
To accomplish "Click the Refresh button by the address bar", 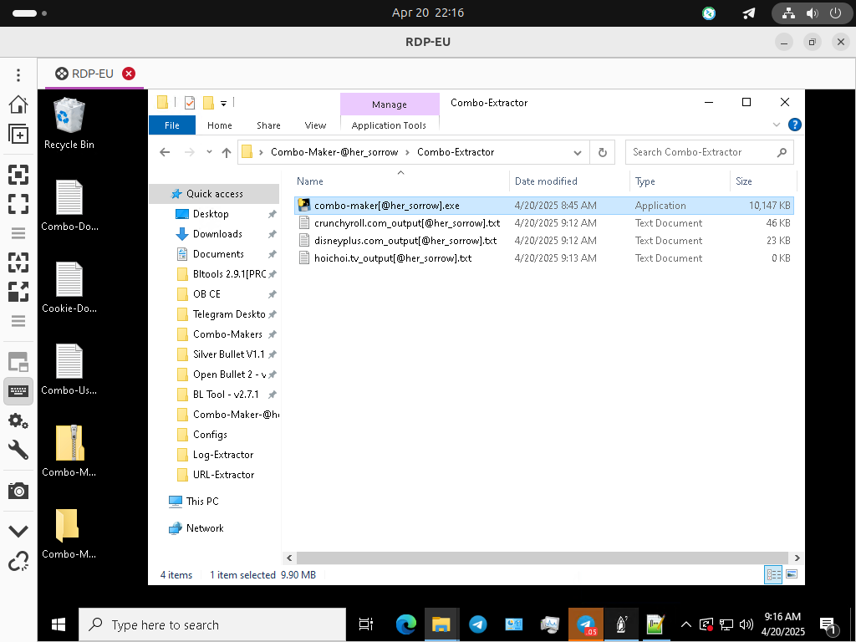I will tap(602, 152).
